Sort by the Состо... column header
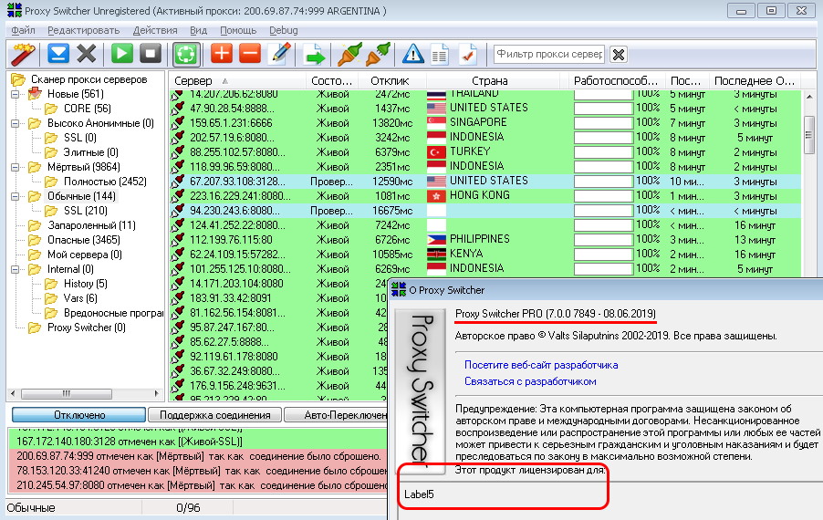Screen dimensions: 823x520 [x=332, y=81]
